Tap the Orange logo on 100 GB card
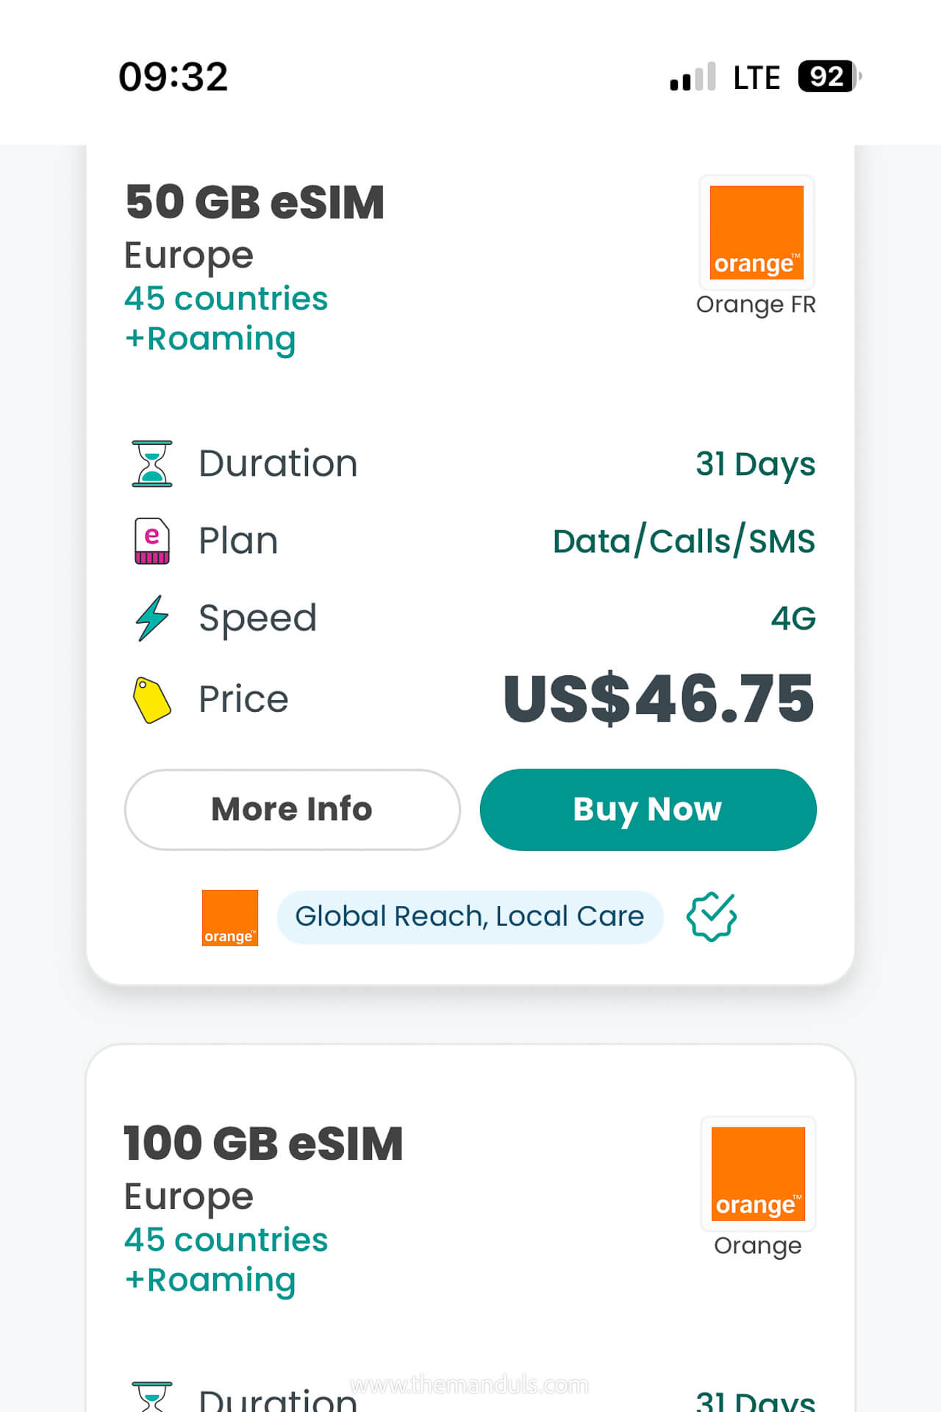Screen dimensions: 941x1412 pos(758,1174)
